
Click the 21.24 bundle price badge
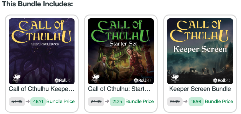tap(117, 102)
